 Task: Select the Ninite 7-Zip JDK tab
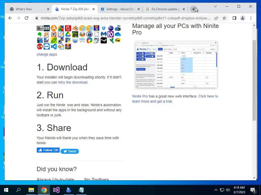point(75,9)
